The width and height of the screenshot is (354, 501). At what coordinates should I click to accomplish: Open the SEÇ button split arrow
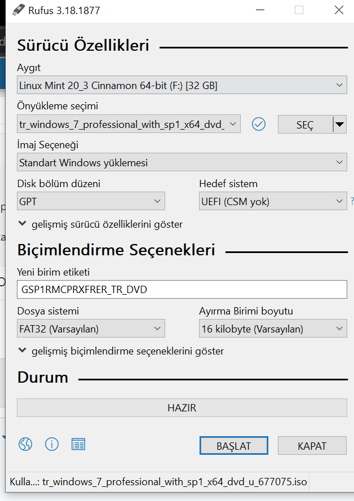click(x=339, y=125)
